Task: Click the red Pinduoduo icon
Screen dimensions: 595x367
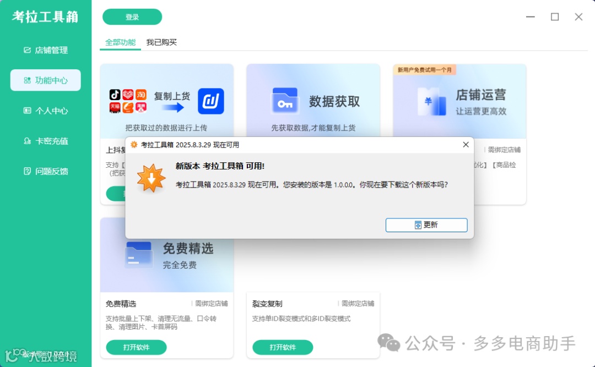Action: click(128, 95)
